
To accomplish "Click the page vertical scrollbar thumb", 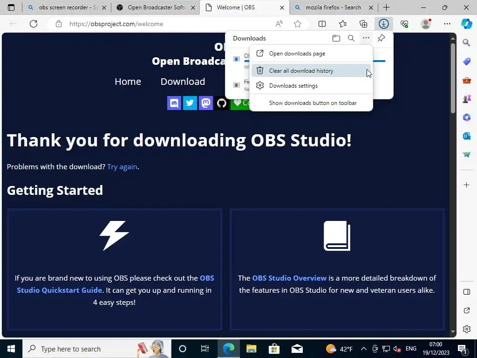I will pos(453,78).
